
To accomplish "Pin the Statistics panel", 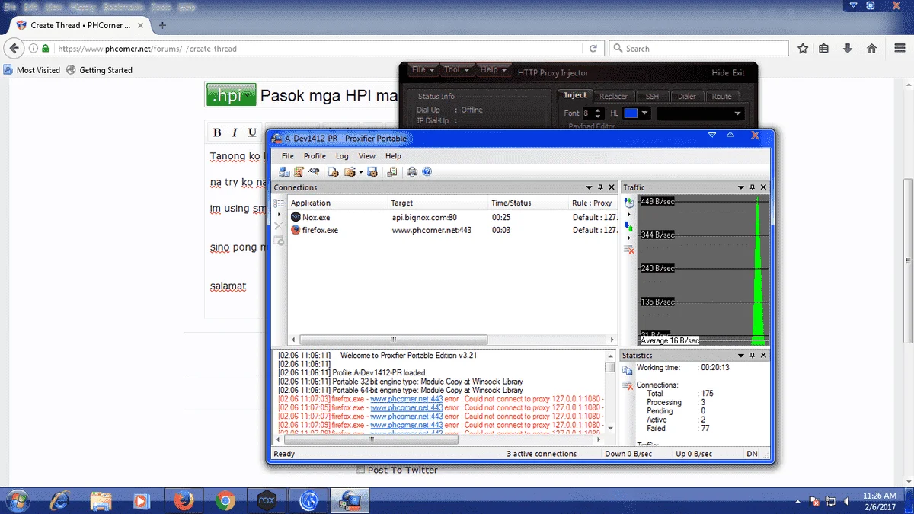I will (753, 356).
